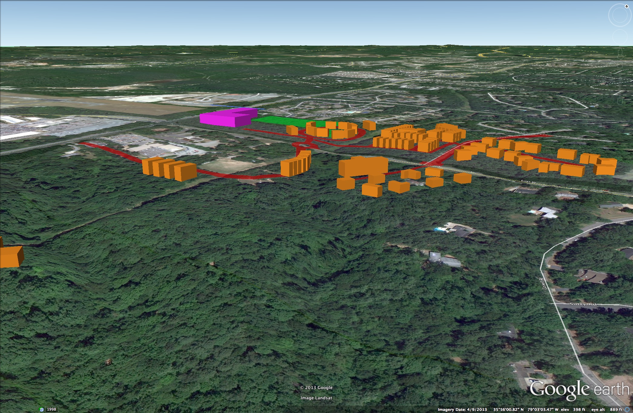The image size is (633, 413).
Task: Click the Imagery Date text in status bar
Action: 462,410
